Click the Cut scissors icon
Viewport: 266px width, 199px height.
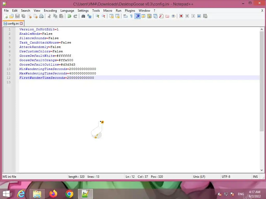pyautogui.click(x=49, y=16)
